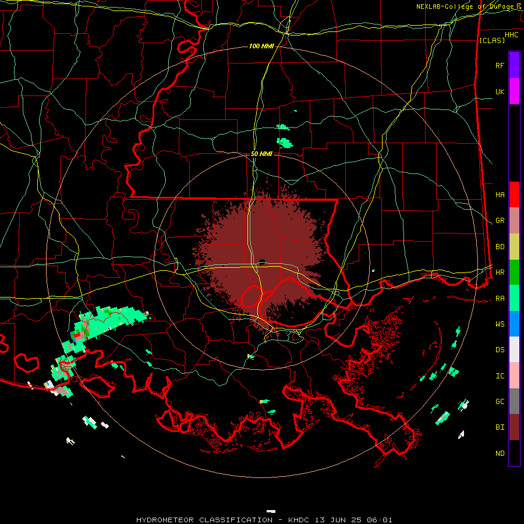Click the HR text label in legend

coord(500,272)
